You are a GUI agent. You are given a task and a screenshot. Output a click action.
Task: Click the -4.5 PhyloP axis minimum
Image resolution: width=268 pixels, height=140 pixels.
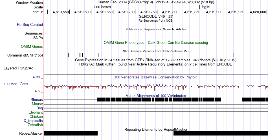coord(37,91)
